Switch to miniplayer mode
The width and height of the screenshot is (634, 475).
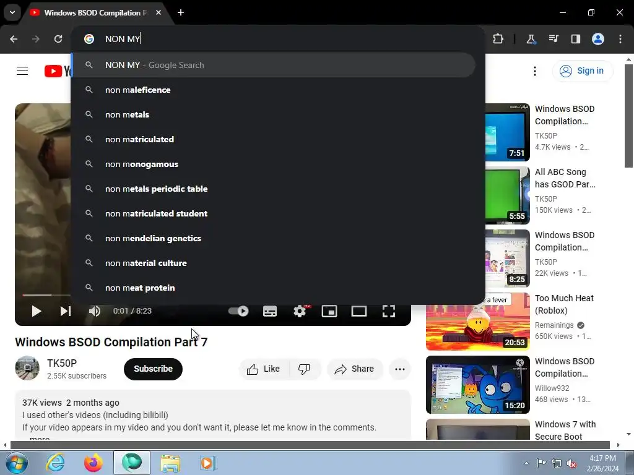(x=329, y=311)
